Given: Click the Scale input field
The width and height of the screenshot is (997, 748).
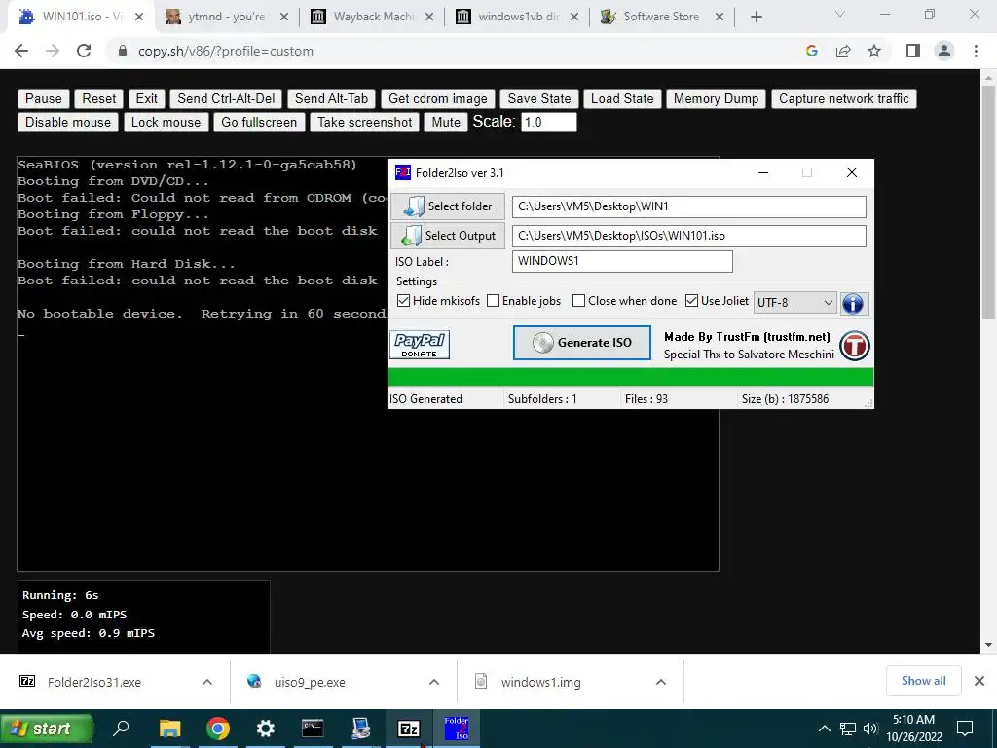Looking at the screenshot, I should point(549,122).
